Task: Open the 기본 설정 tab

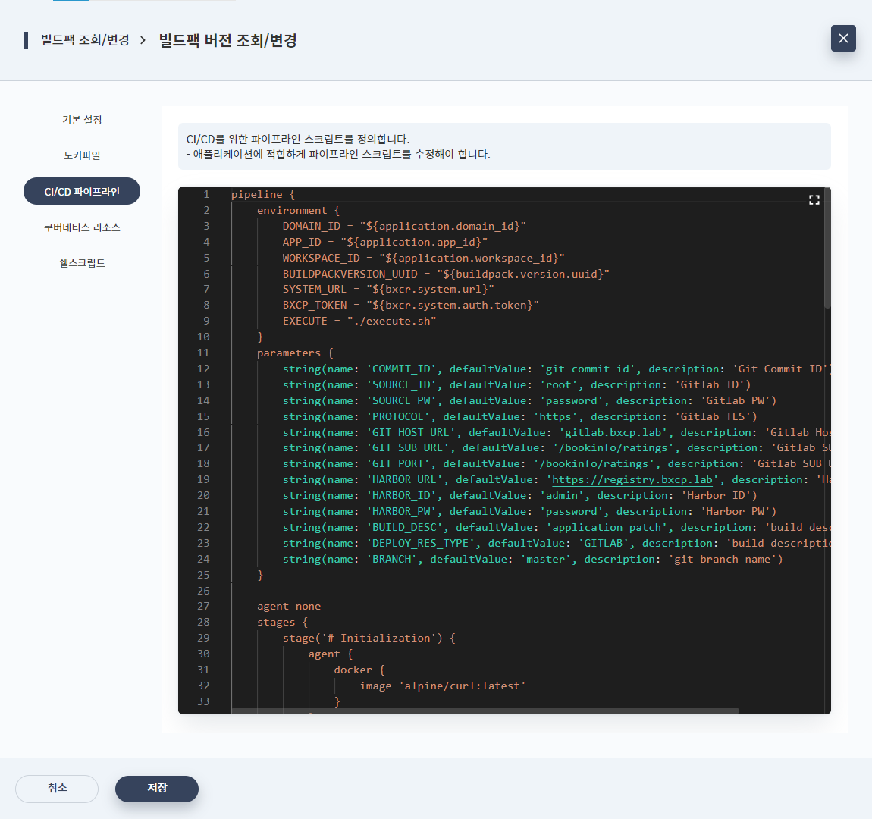Action: (82, 120)
